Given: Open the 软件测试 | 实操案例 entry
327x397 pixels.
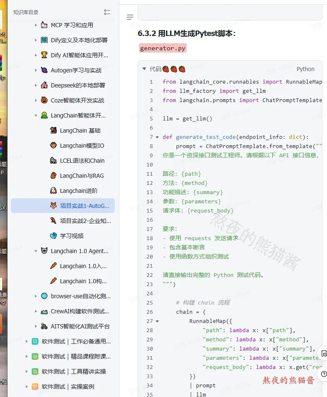Looking at the screenshot, I should pos(68,387).
